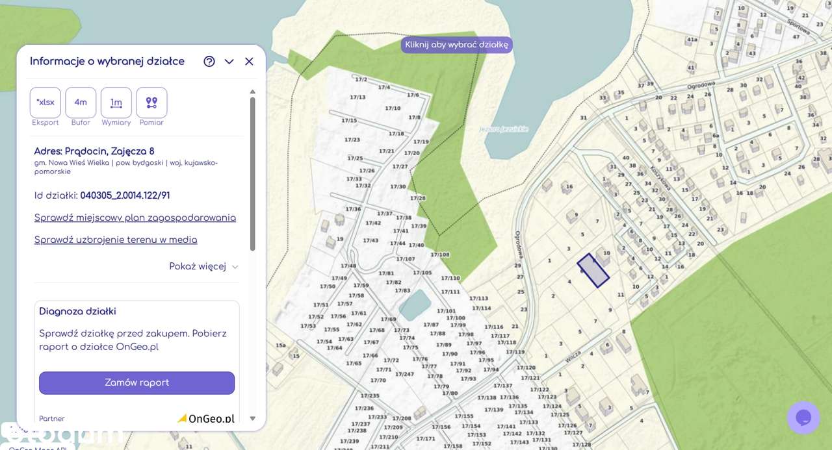
Task: Collapse the panel with chevron arrow
Action: 229,62
